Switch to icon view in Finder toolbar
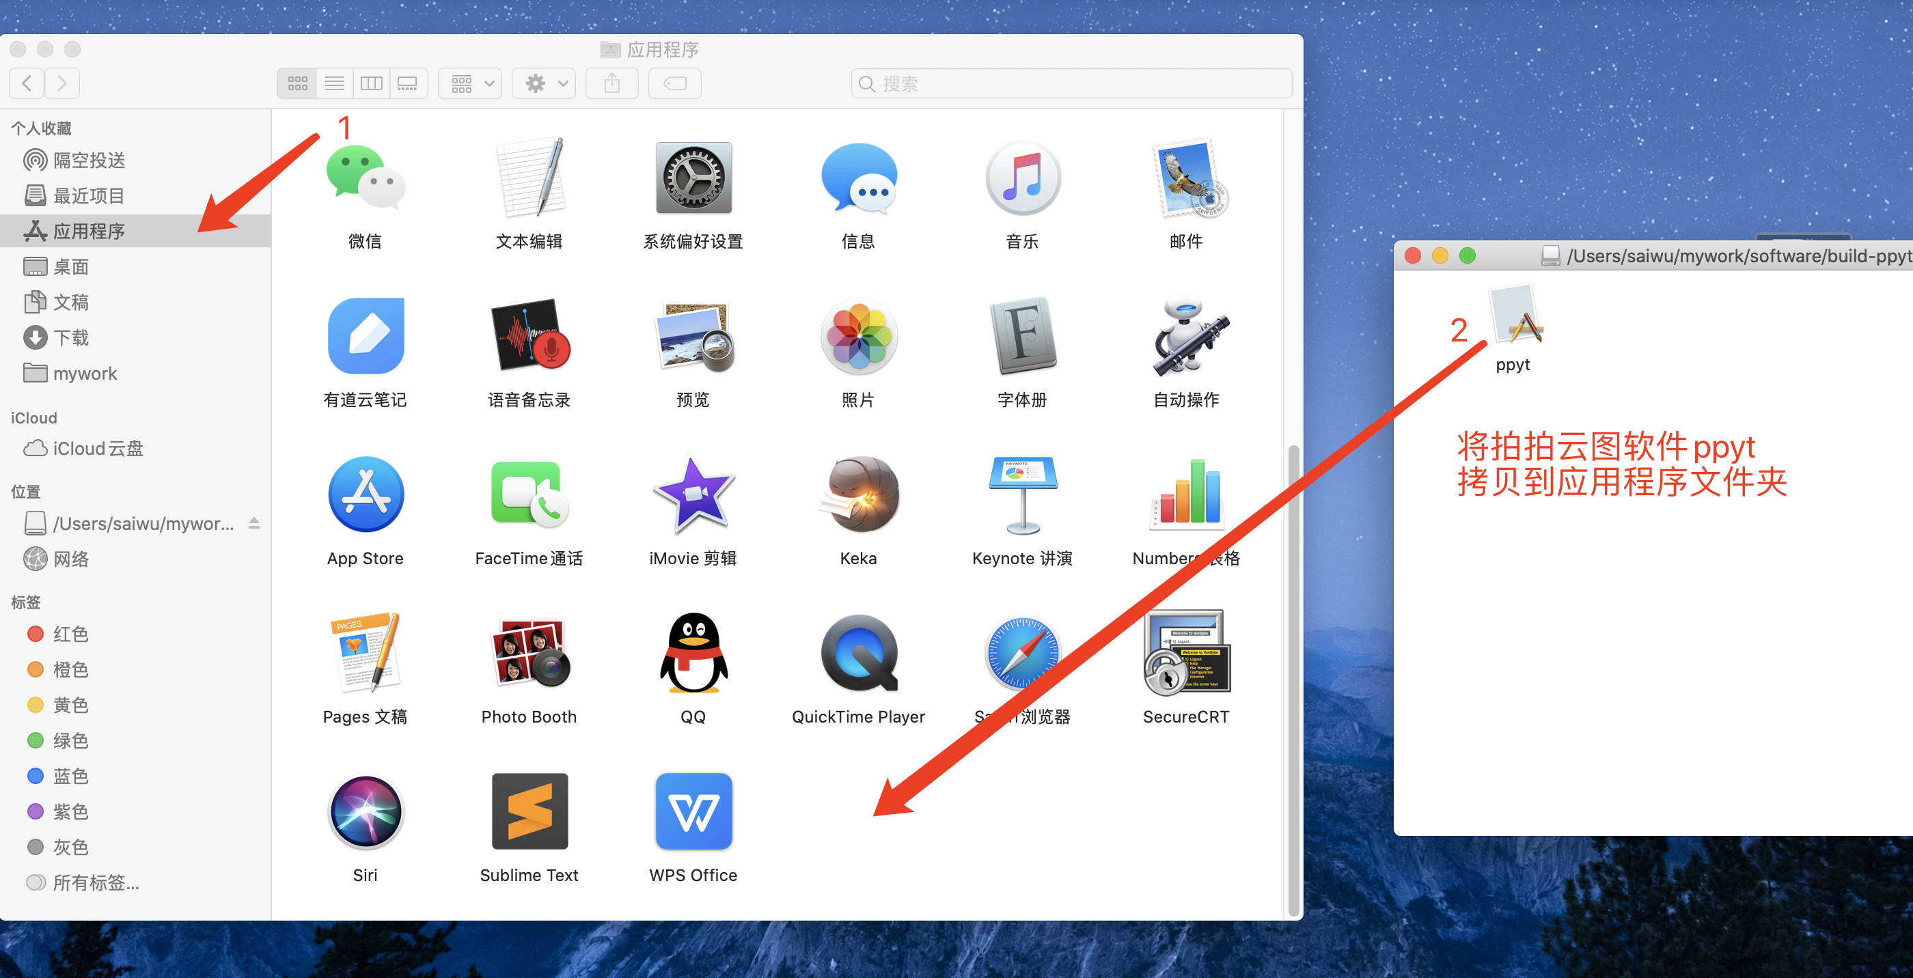 (297, 83)
